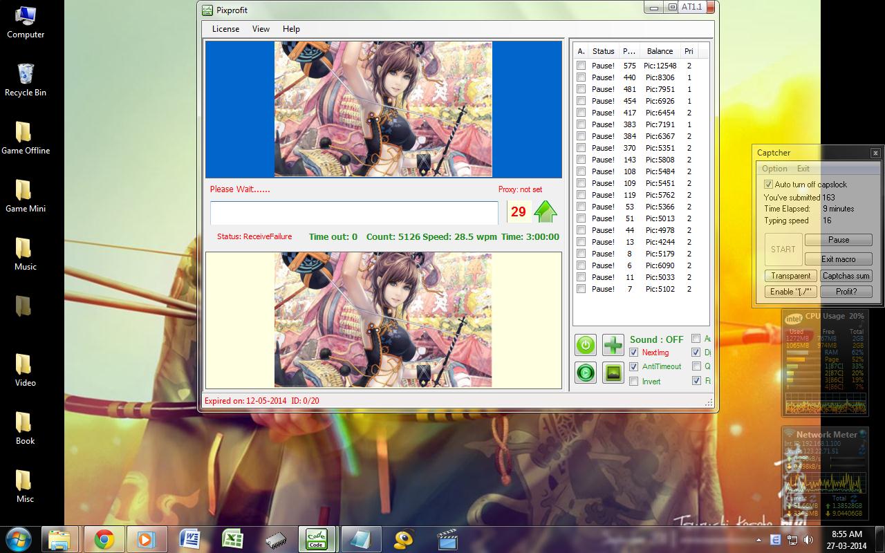Open the License menu
The height and width of the screenshot is (553, 885).
tap(225, 29)
